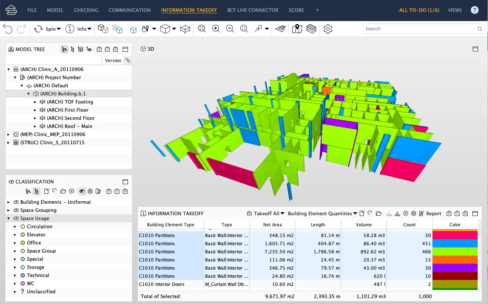Click remove classification X icon

pyautogui.click(x=72, y=191)
